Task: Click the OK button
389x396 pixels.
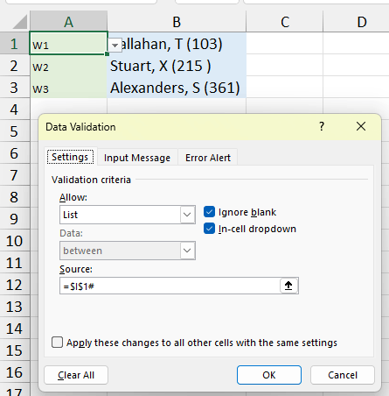Action: pyautogui.click(x=269, y=375)
